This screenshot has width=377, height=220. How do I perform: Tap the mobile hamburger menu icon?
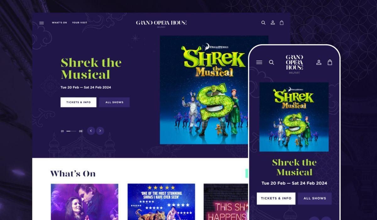pyautogui.click(x=259, y=62)
